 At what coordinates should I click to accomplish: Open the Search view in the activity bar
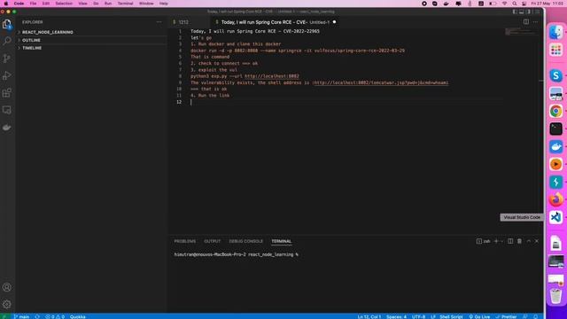[7, 41]
